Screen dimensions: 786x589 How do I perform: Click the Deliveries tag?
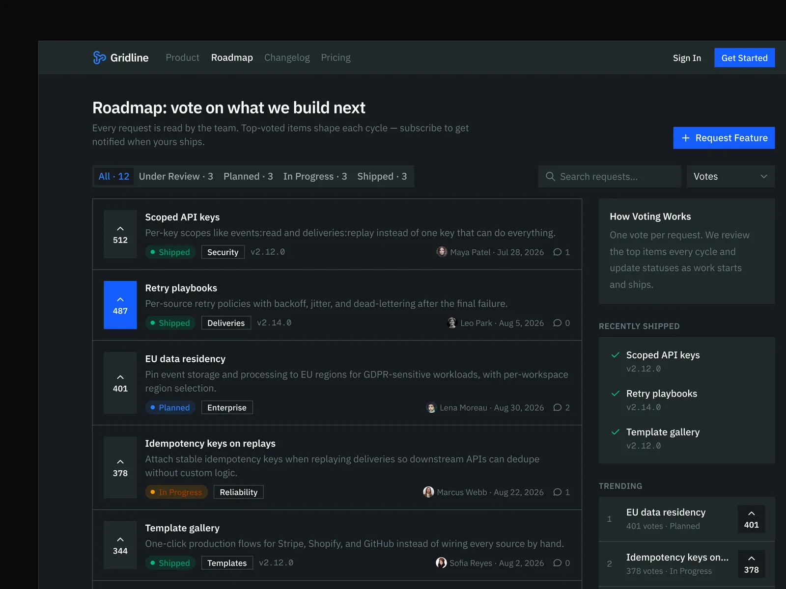[226, 322]
